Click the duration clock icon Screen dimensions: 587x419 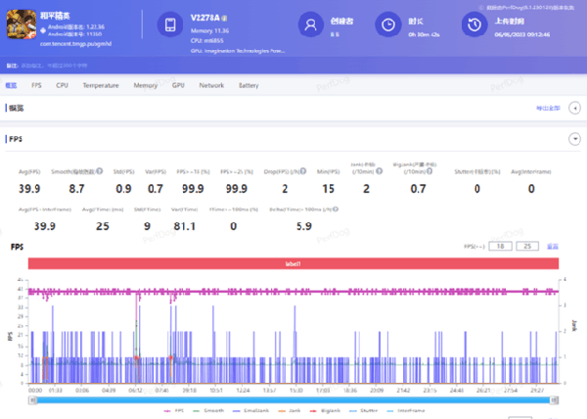click(x=388, y=25)
